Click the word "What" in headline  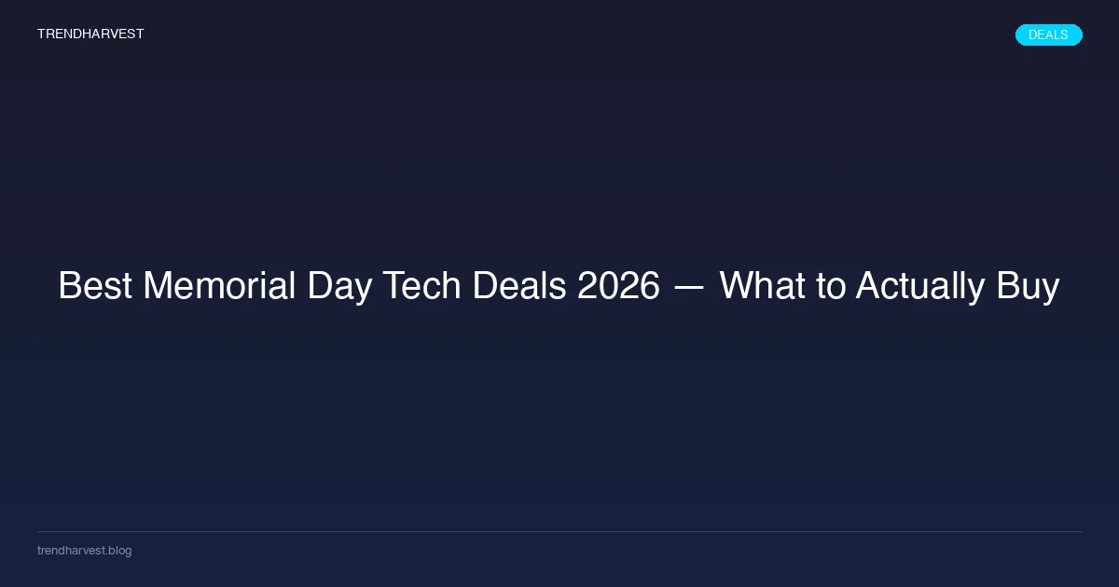pos(760,286)
